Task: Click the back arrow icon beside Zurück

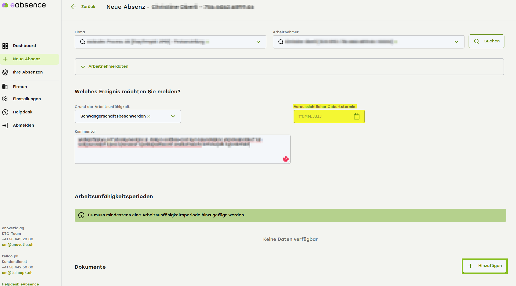Action: 73,7
